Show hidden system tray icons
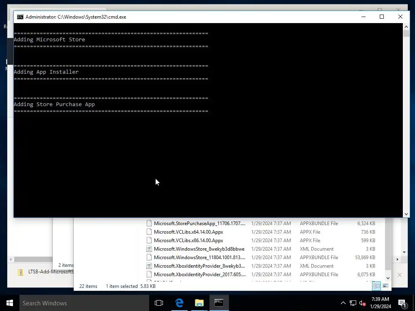 pos(343,303)
